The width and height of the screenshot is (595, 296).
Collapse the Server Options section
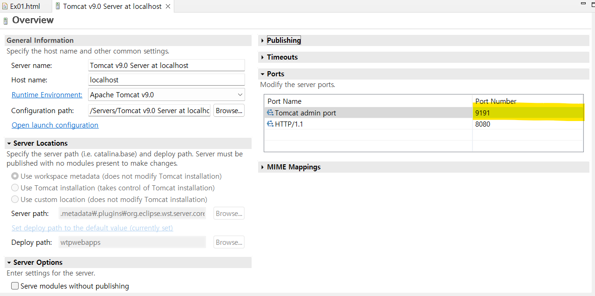(9, 262)
